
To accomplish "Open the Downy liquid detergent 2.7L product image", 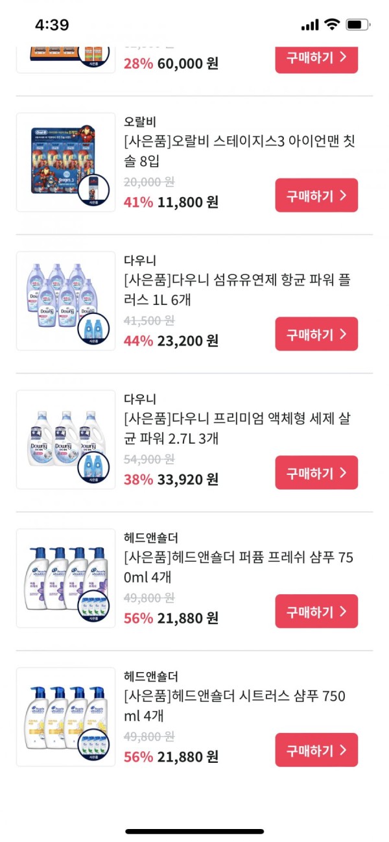I will (65, 440).
